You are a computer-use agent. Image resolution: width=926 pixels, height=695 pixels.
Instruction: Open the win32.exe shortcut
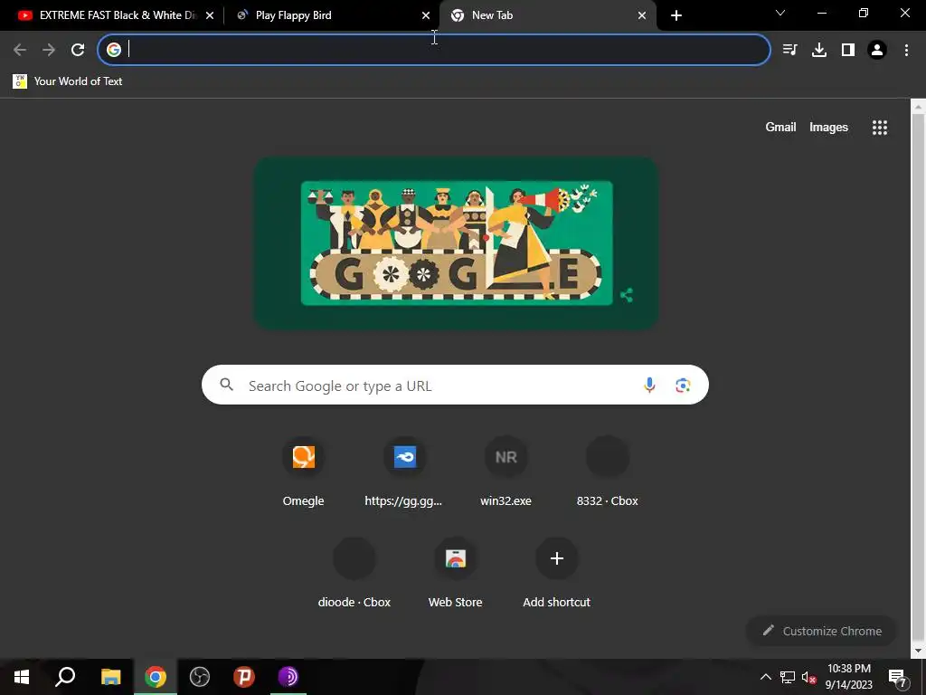point(506,472)
